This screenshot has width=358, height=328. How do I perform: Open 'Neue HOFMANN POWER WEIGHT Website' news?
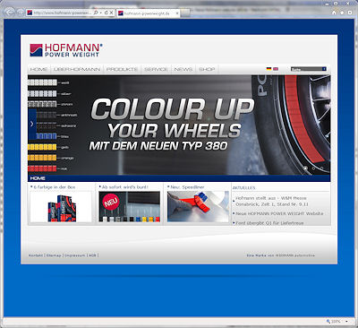[279, 213]
